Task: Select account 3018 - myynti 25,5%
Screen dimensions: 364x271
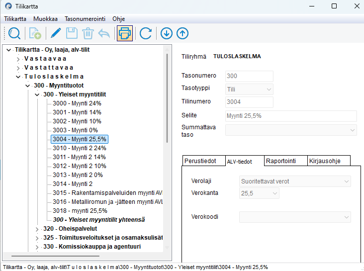Action: coord(80,211)
